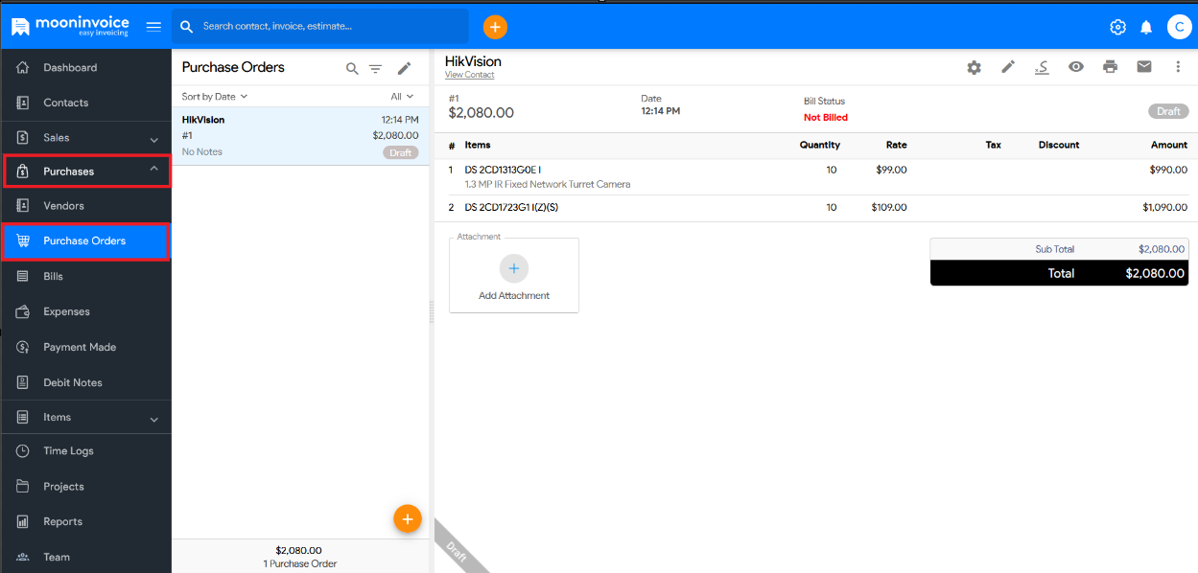Image resolution: width=1198 pixels, height=573 pixels.
Task: Open purchase order settings gear
Action: [x=974, y=67]
